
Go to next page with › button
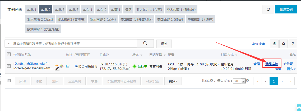click(x=282, y=81)
